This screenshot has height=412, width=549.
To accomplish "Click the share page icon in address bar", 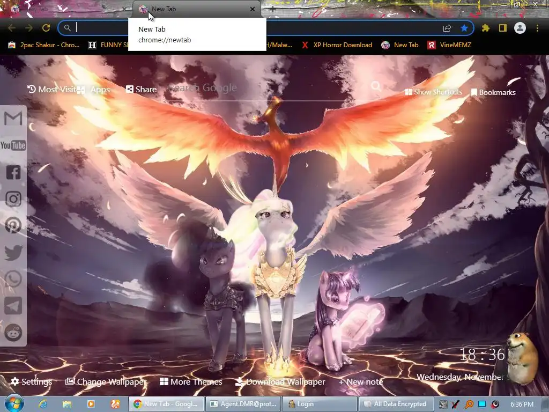I will pyautogui.click(x=447, y=28).
